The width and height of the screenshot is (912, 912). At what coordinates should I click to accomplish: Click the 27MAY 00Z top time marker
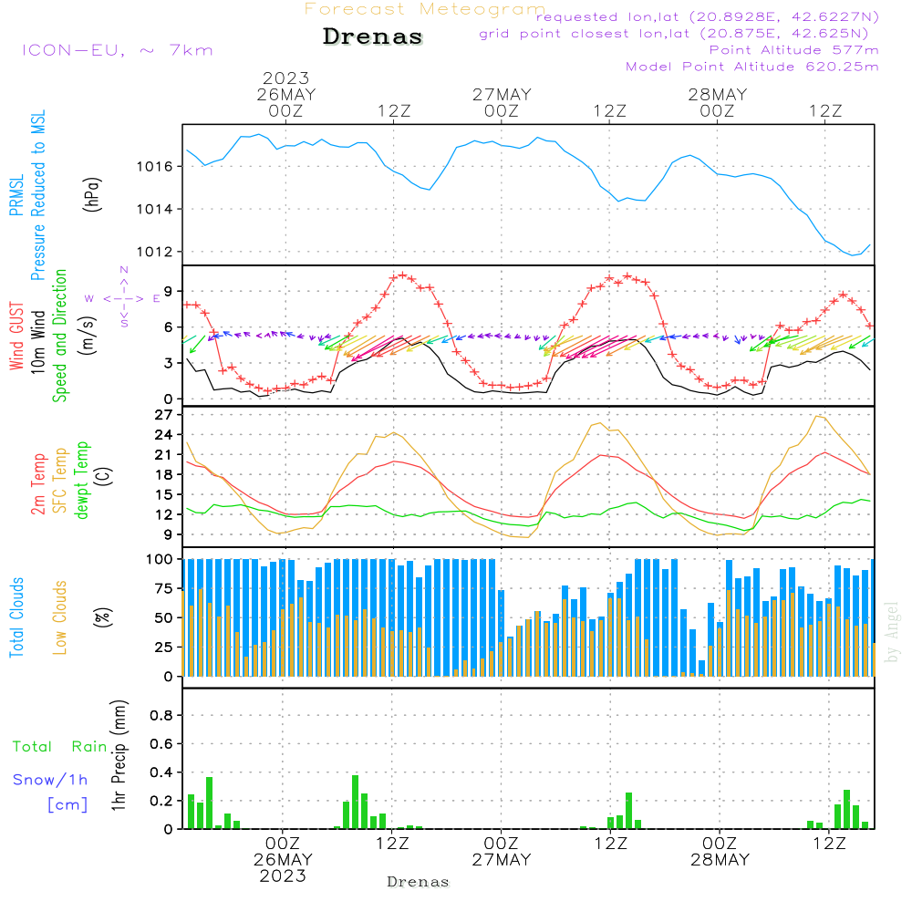501,102
